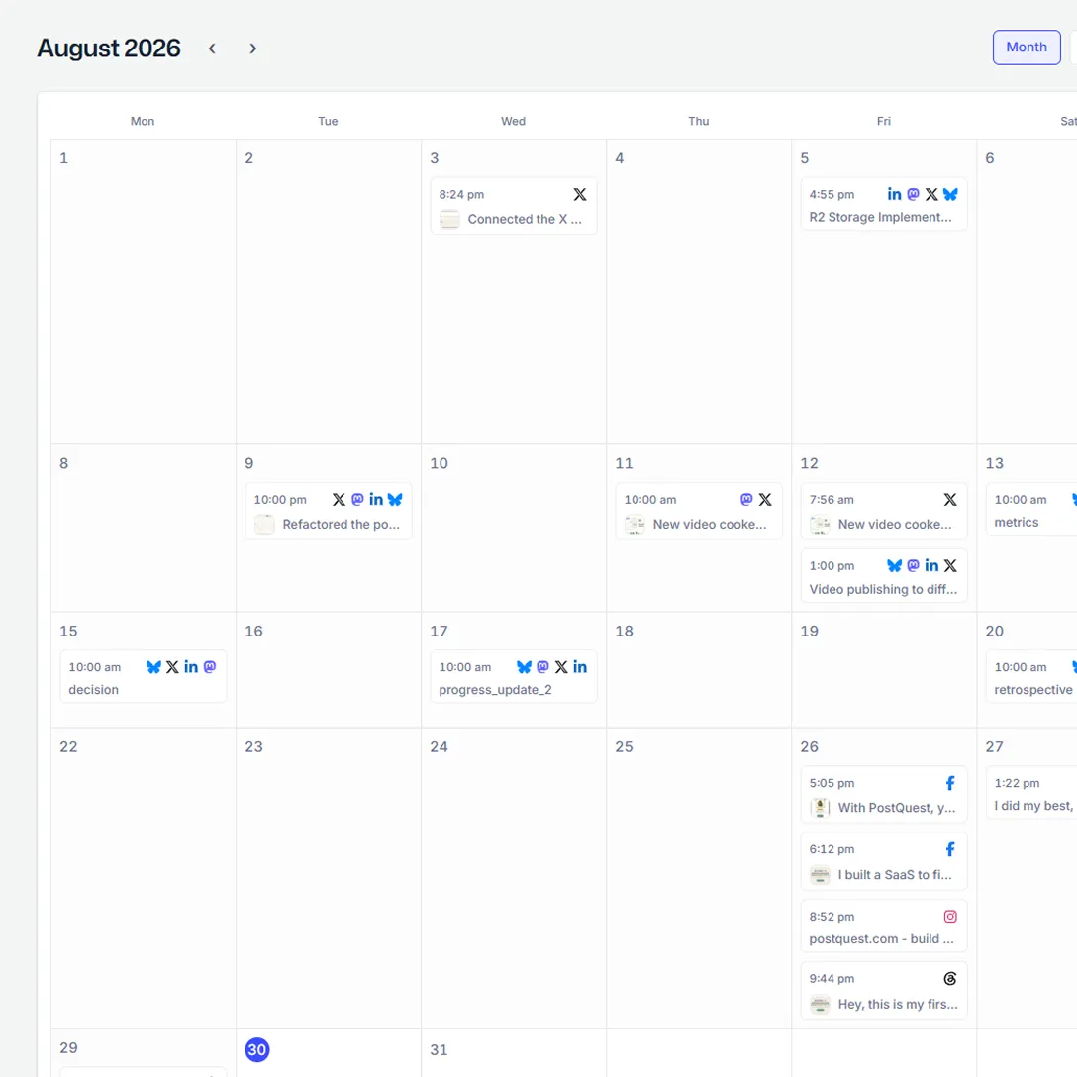Click X icon on 4:55 pm post
This screenshot has height=1077, width=1077.
pyautogui.click(x=931, y=194)
